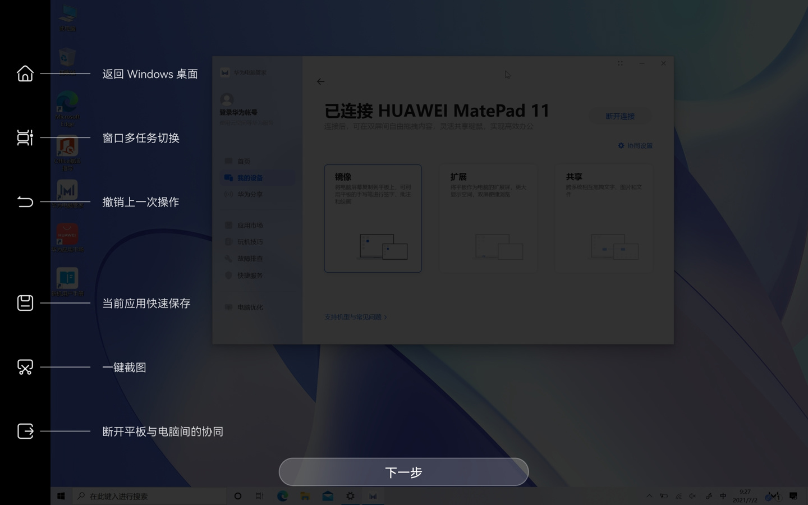Click the one-key screenshot scissors icon

coord(25,367)
